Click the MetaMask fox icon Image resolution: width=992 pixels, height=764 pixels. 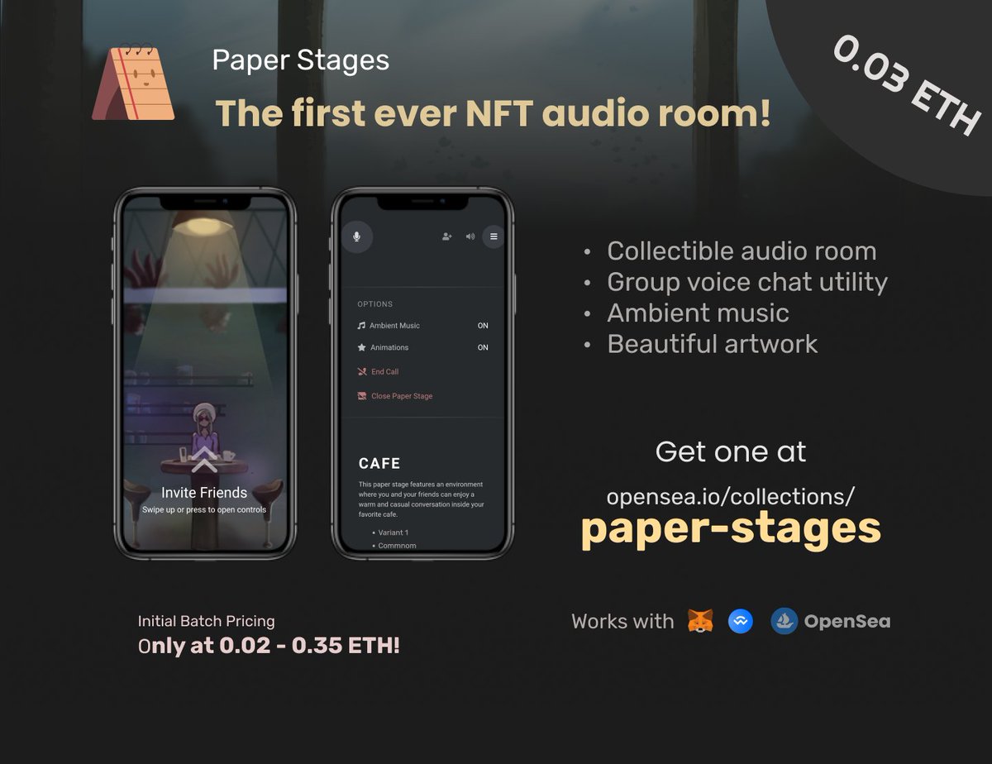701,621
